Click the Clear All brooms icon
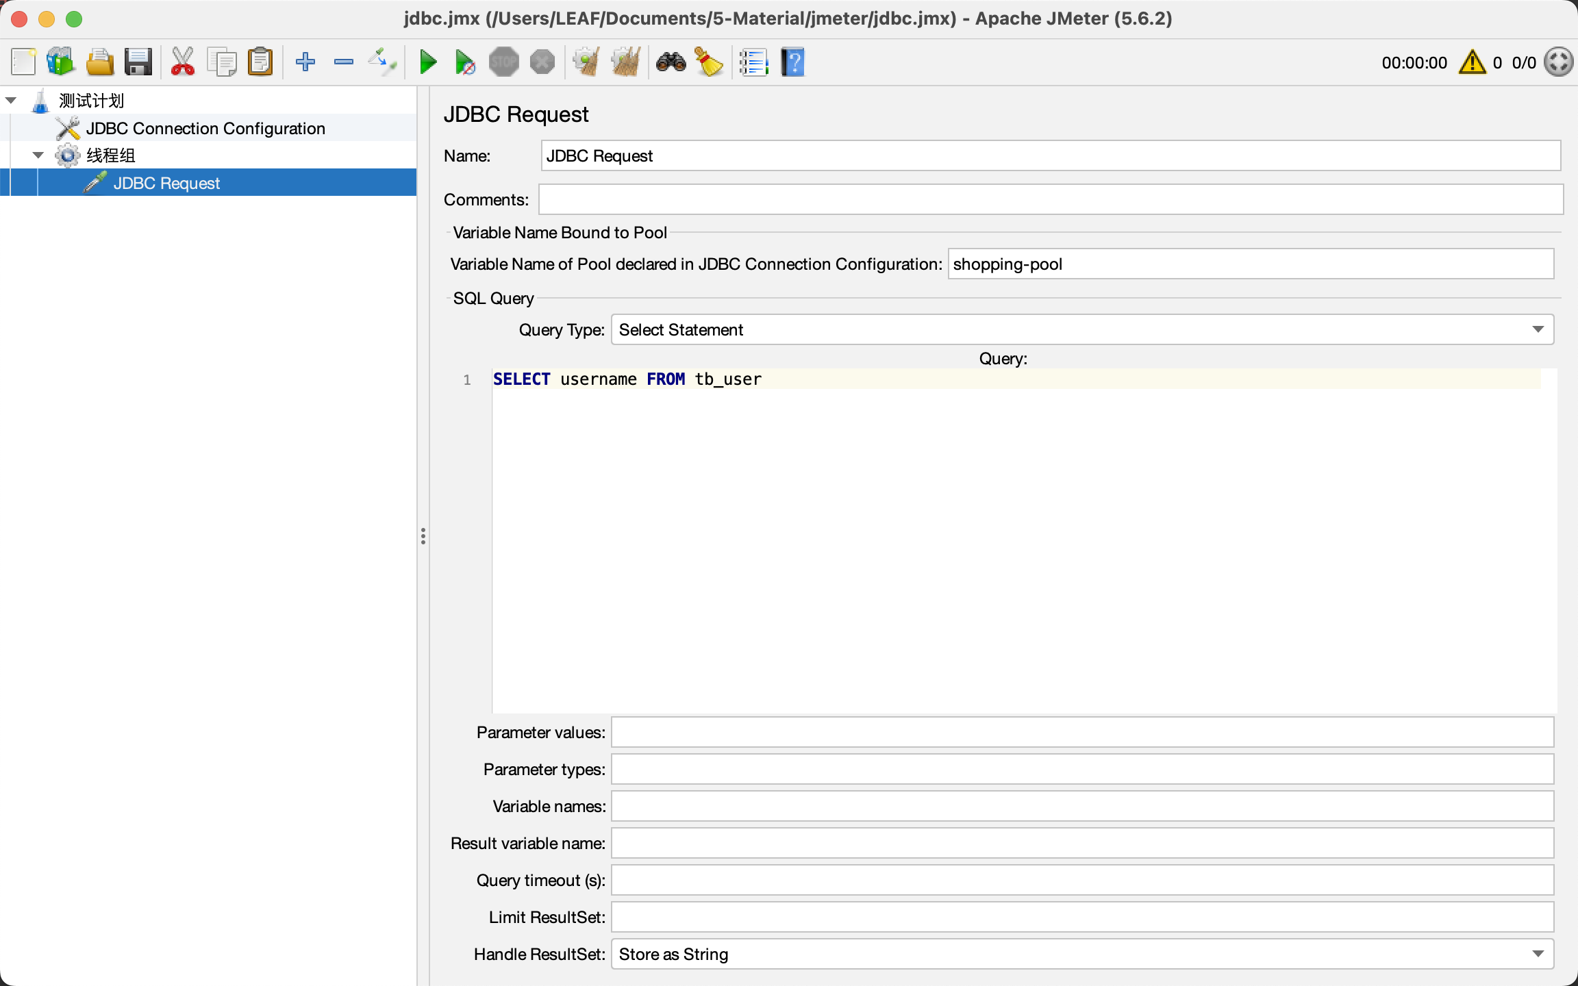The height and width of the screenshot is (986, 1578). [626, 62]
